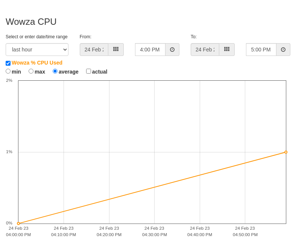Image resolution: width=296 pixels, height=238 pixels.
Task: Uncheck the Wowza % CPU Used checkbox
Action: point(8,63)
